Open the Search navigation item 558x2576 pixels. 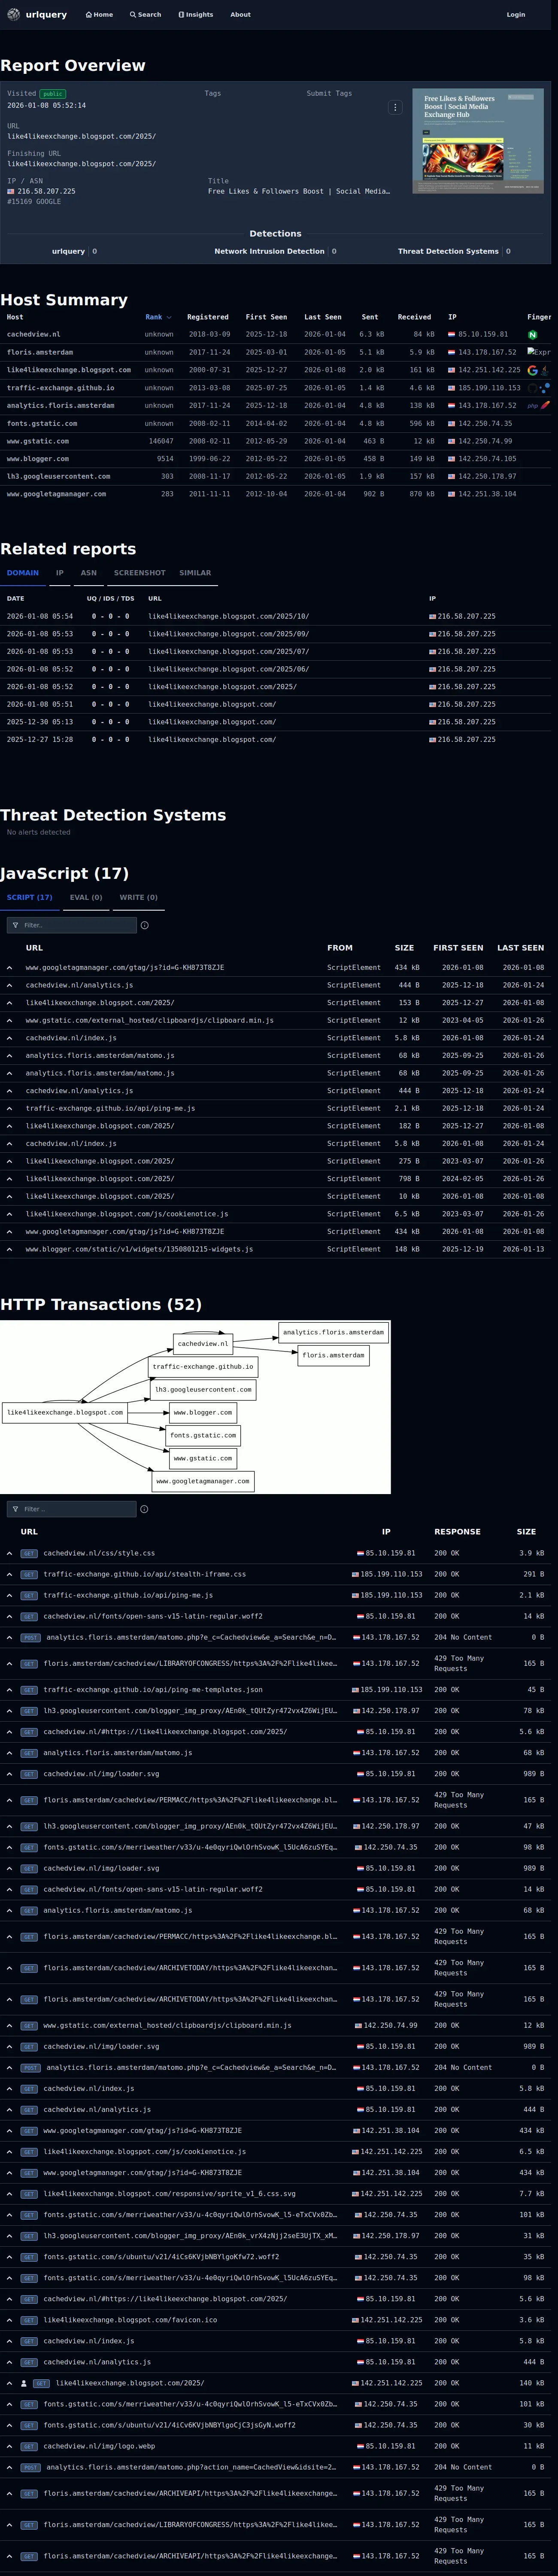click(x=145, y=15)
